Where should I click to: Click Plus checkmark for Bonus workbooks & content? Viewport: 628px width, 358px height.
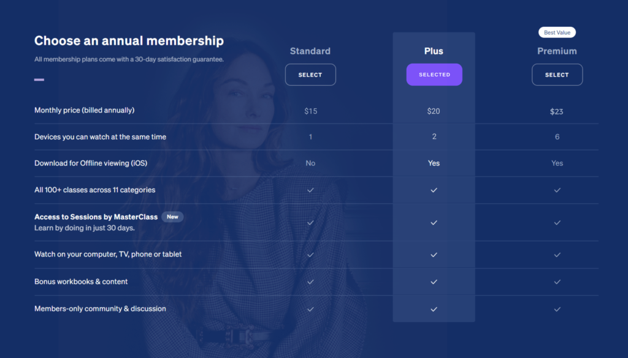pyautogui.click(x=434, y=282)
